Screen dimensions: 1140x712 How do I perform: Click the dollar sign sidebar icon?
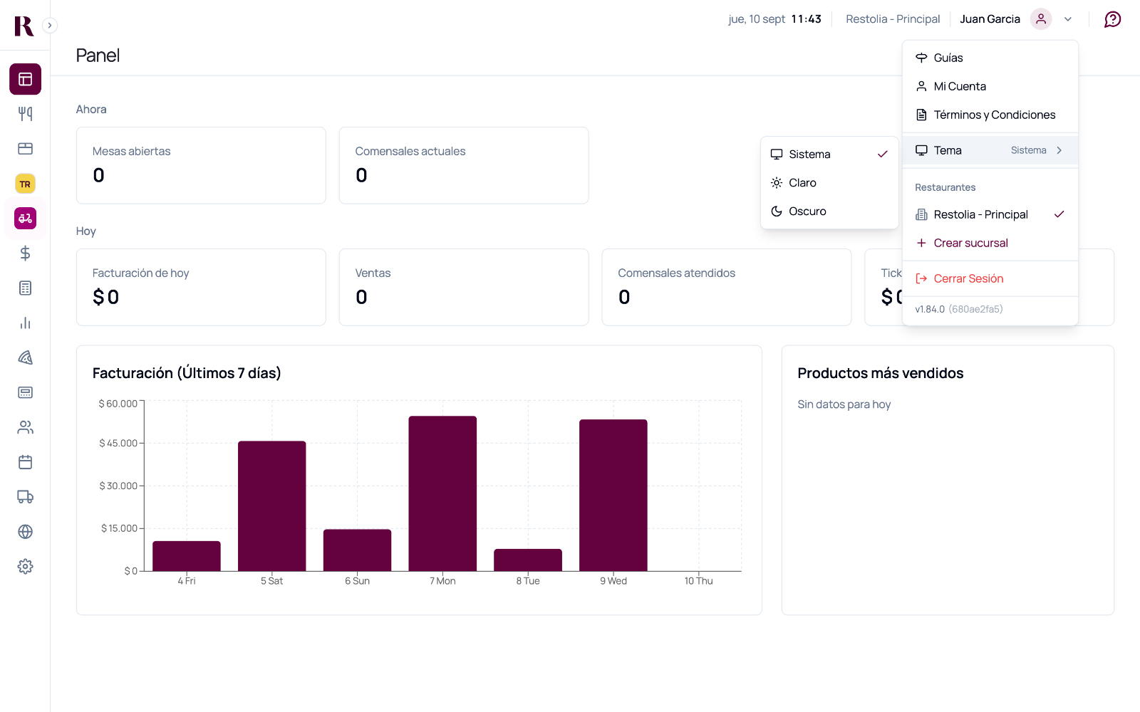25,253
